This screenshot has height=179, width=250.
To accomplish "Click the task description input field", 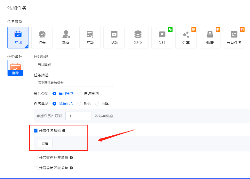I will (73, 83).
